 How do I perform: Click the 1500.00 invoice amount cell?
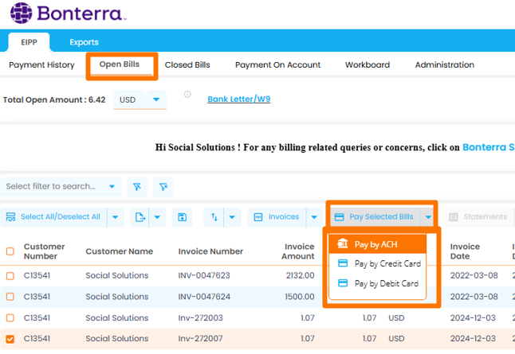[300, 297]
